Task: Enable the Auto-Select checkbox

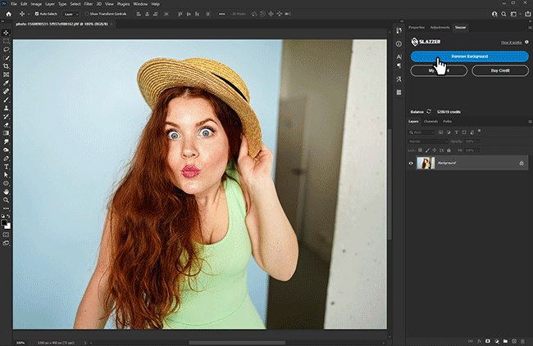Action: click(x=37, y=14)
